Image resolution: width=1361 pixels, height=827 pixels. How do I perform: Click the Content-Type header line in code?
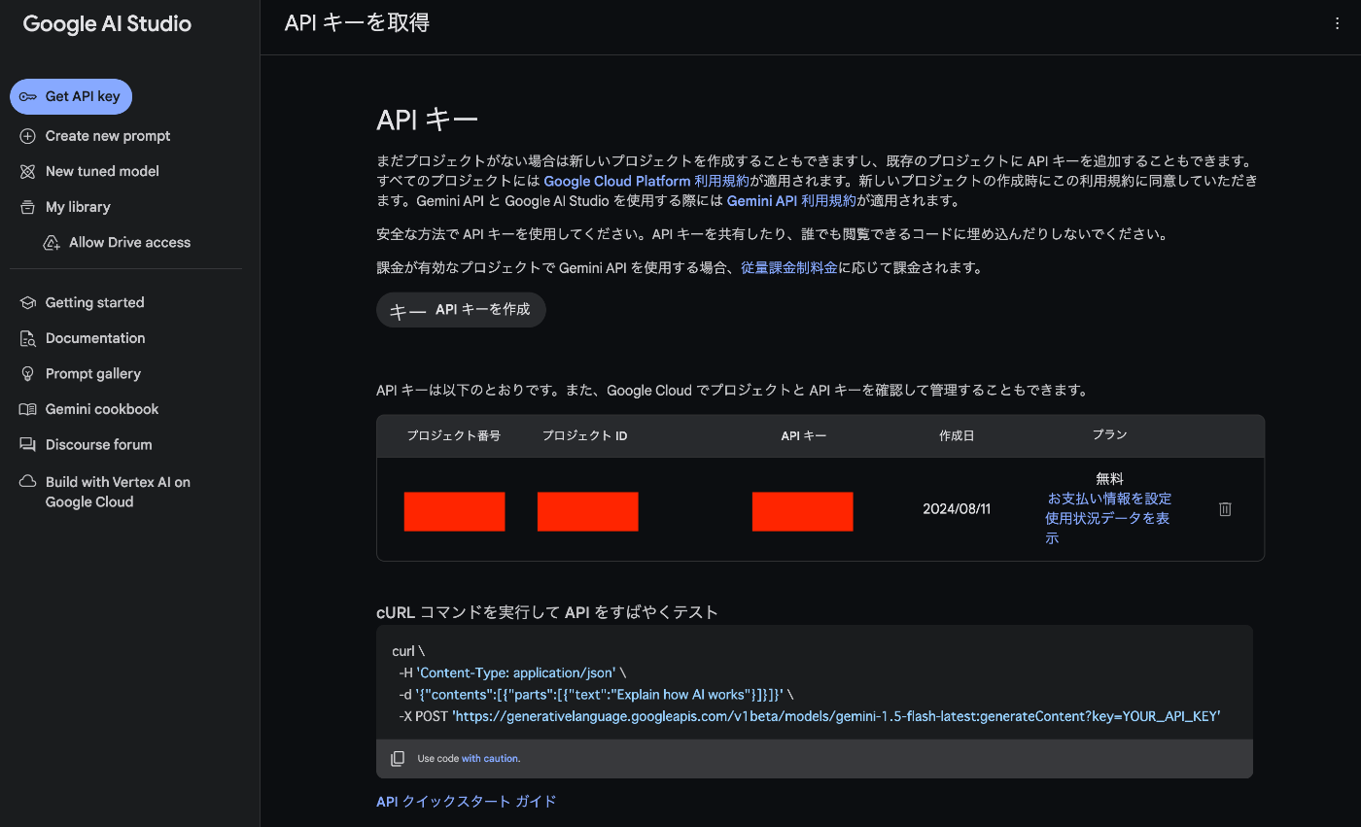[x=512, y=672]
